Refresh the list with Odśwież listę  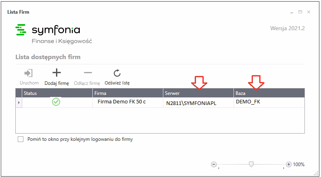click(117, 77)
